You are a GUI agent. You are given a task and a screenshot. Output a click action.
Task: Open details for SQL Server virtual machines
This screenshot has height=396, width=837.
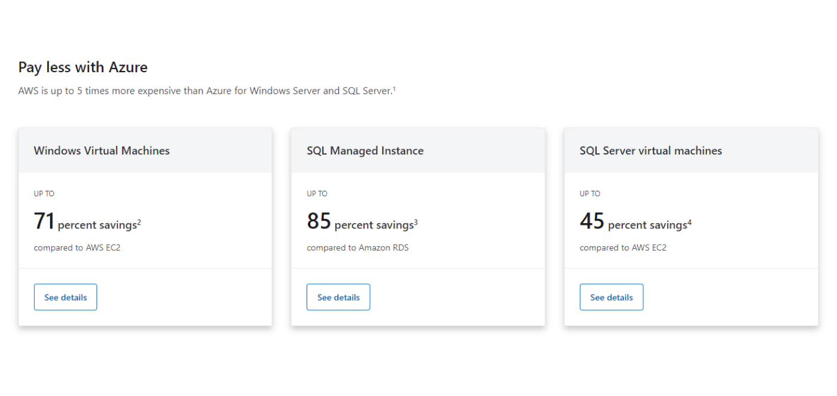(611, 297)
